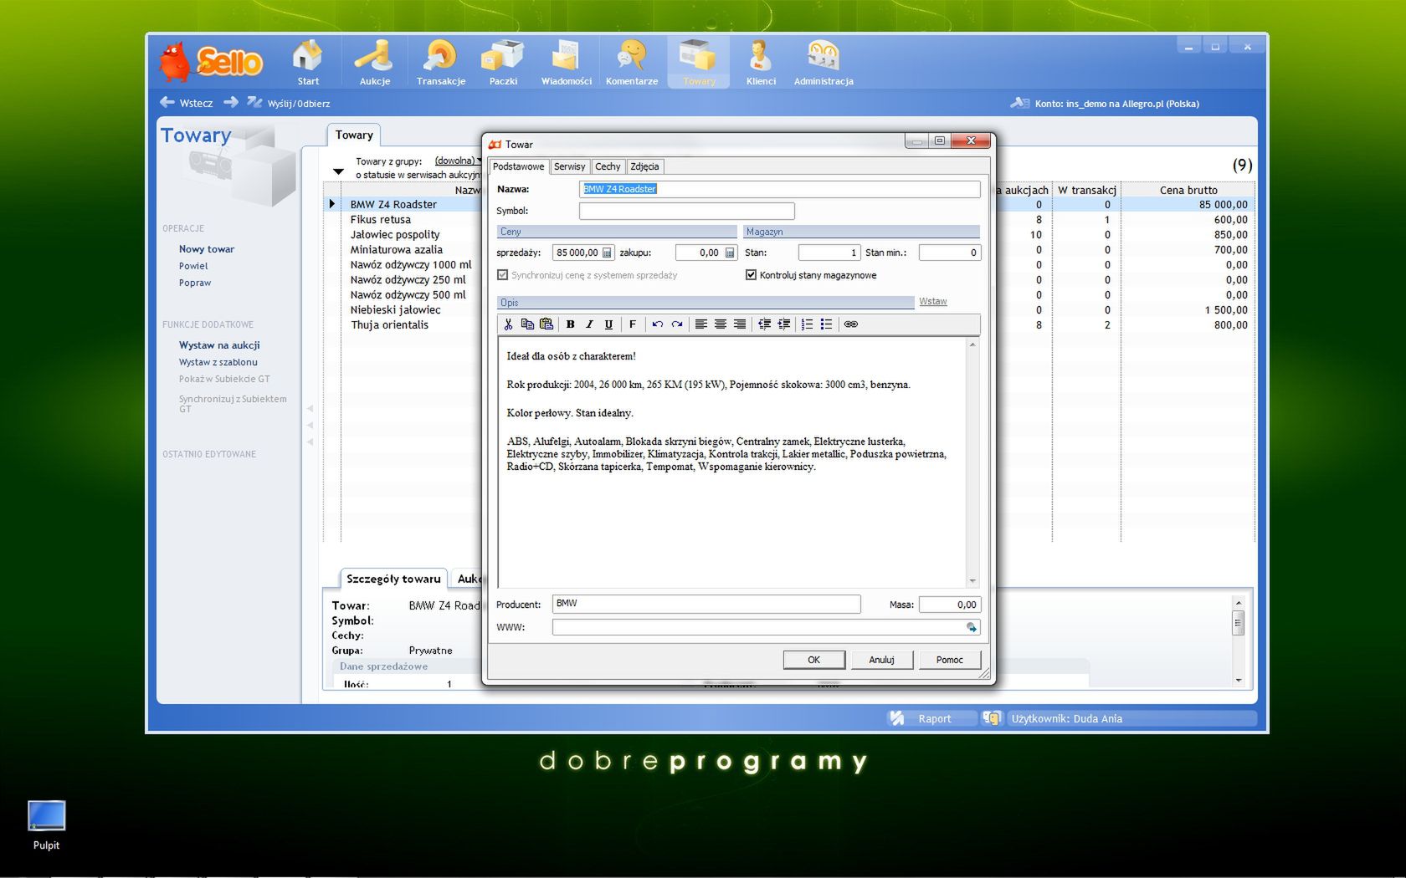
Task: Click the Nazwa input field
Action: [x=779, y=189]
